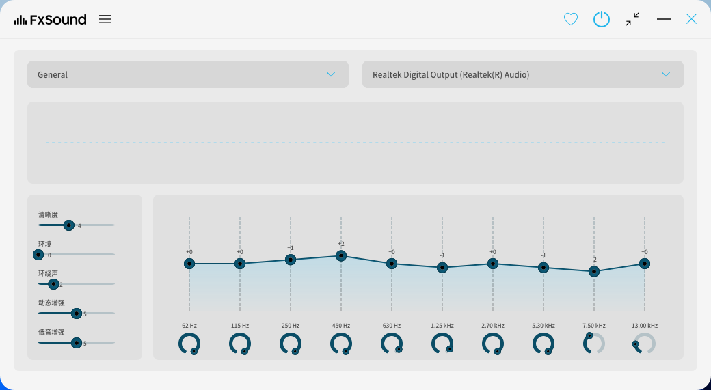Screen dimensions: 711x390
Task: Click the 清晰度 slider handle
Action: click(68, 225)
